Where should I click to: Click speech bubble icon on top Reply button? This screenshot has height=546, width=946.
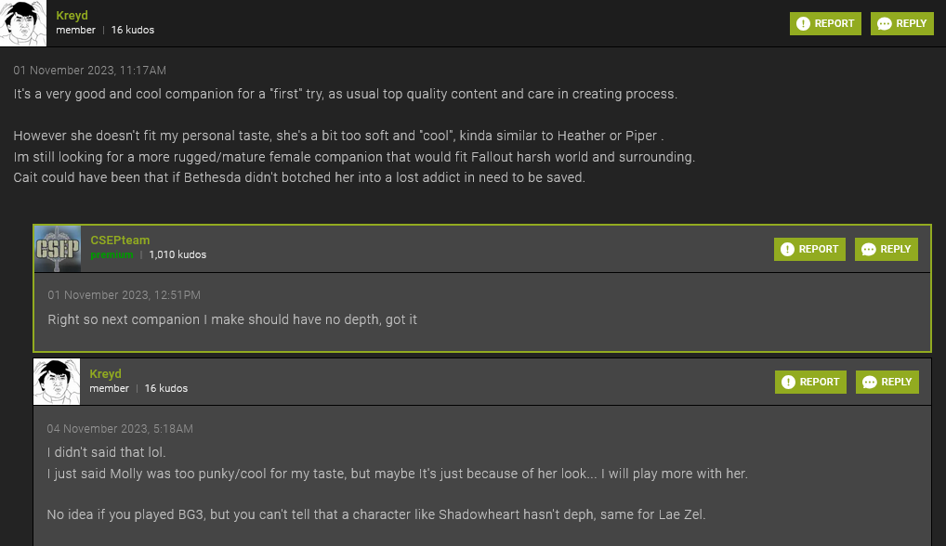(885, 23)
